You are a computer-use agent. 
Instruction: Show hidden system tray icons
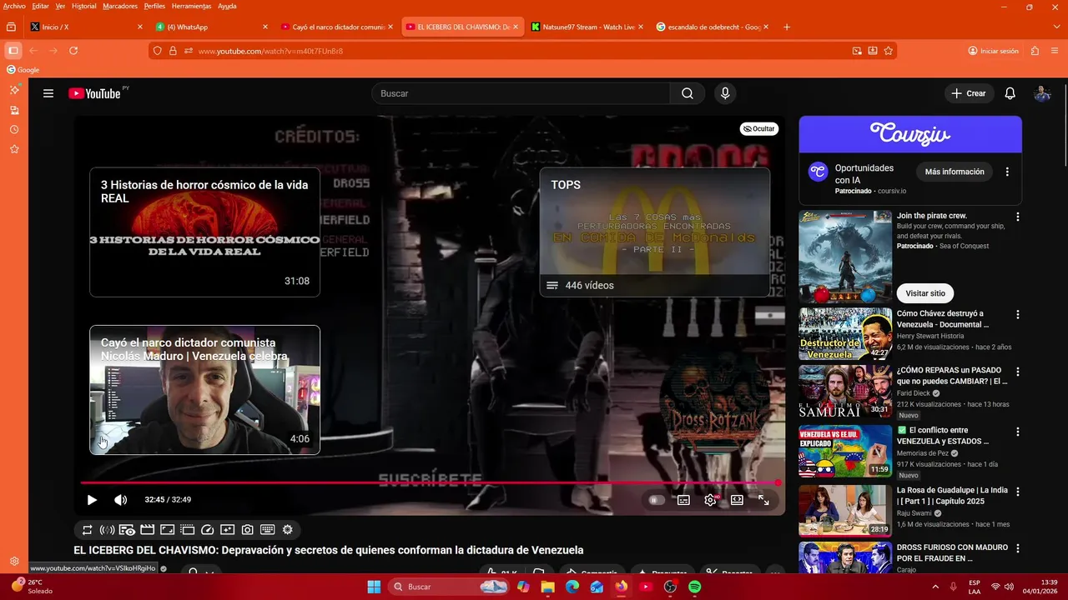[x=934, y=587]
